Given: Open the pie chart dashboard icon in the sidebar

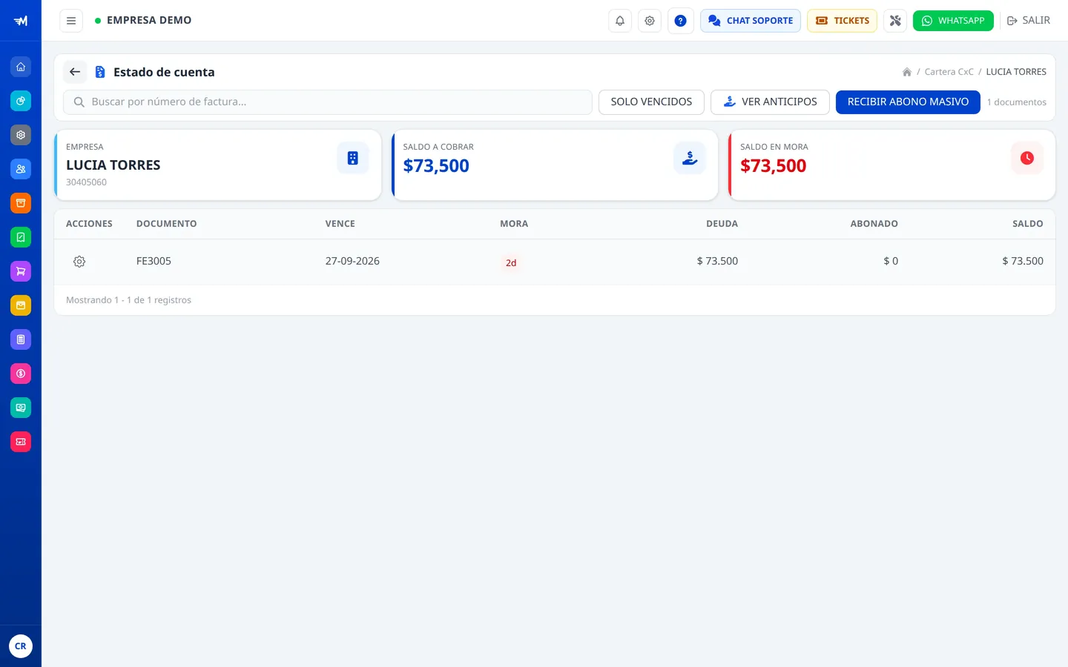Looking at the screenshot, I should click(21, 101).
